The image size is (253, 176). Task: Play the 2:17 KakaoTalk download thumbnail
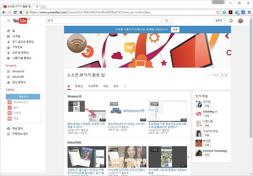coord(168,157)
